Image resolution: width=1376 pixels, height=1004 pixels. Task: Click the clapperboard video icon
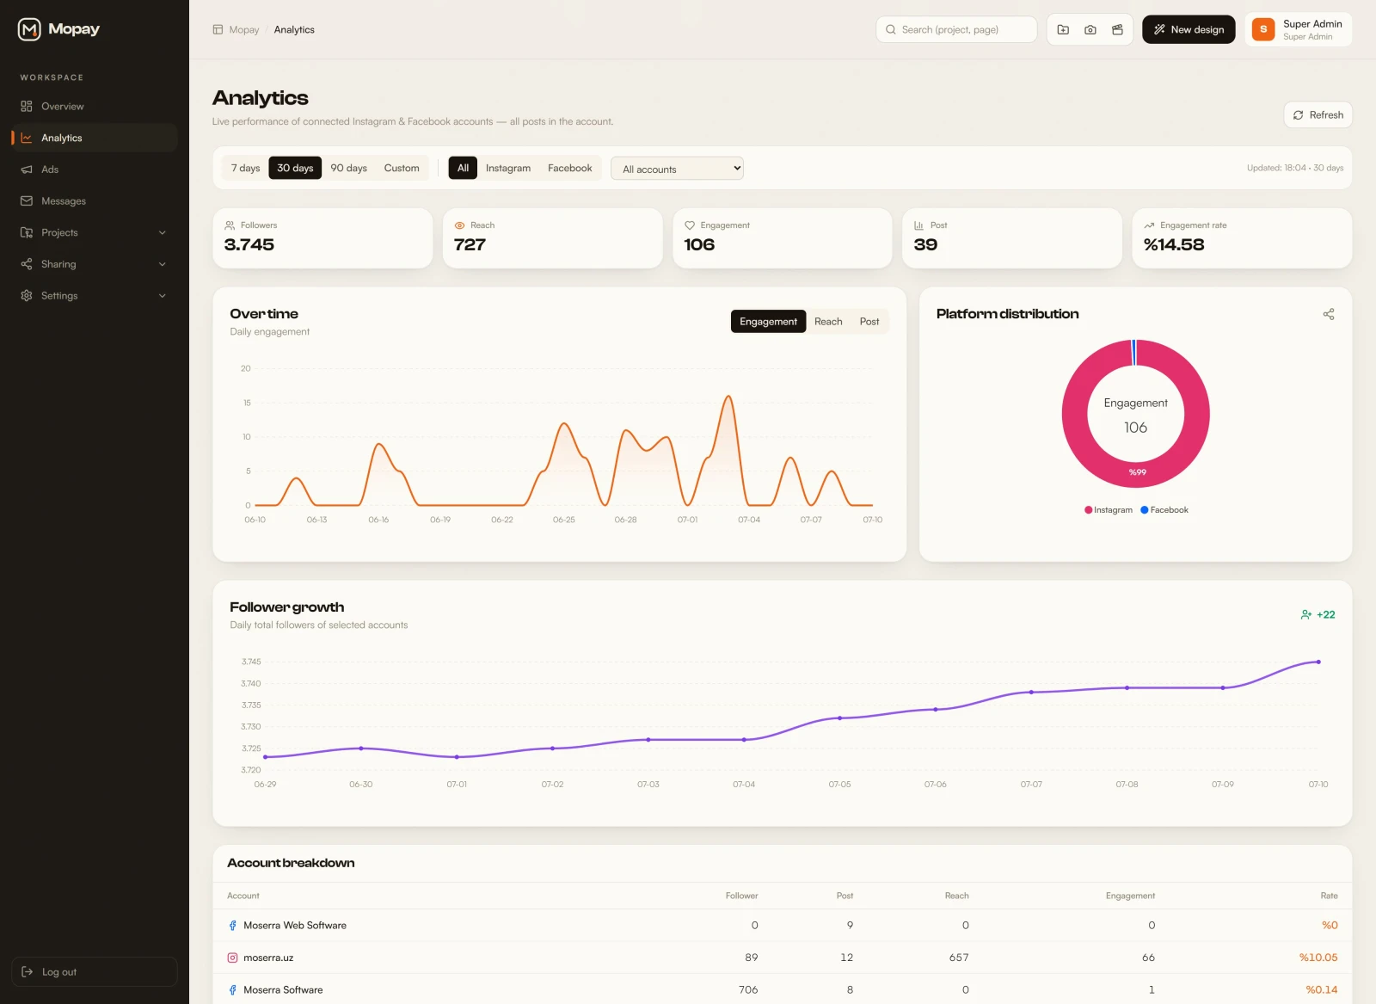coord(1117,29)
